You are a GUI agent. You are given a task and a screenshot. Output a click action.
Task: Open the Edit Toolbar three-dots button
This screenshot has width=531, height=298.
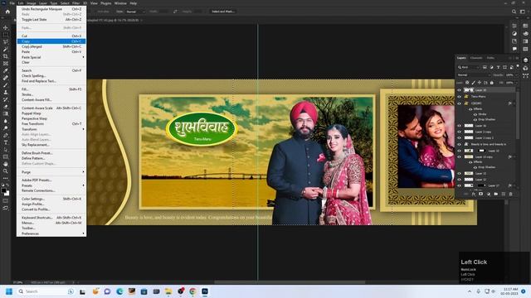(6, 178)
